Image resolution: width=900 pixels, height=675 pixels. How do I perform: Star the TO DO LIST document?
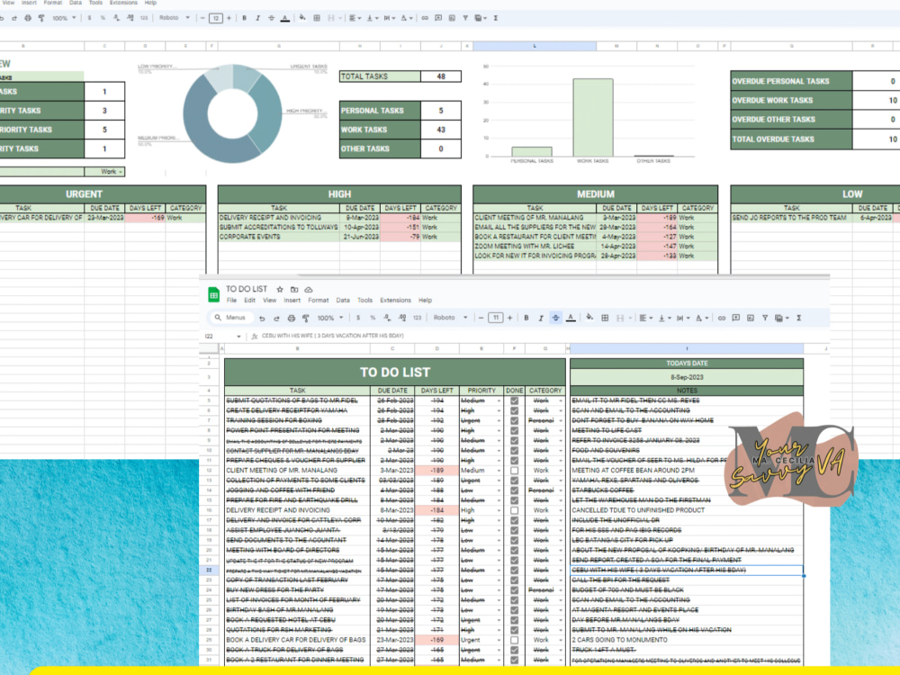tap(280, 289)
